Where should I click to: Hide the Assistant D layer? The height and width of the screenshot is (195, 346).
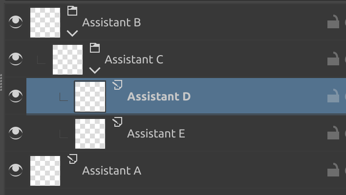pyautogui.click(x=16, y=96)
